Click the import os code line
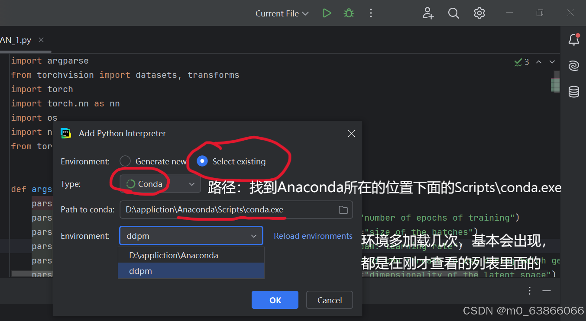The width and height of the screenshot is (586, 321). coord(34,118)
